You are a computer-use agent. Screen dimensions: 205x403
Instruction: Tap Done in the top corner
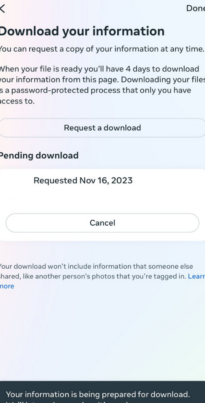(x=196, y=8)
